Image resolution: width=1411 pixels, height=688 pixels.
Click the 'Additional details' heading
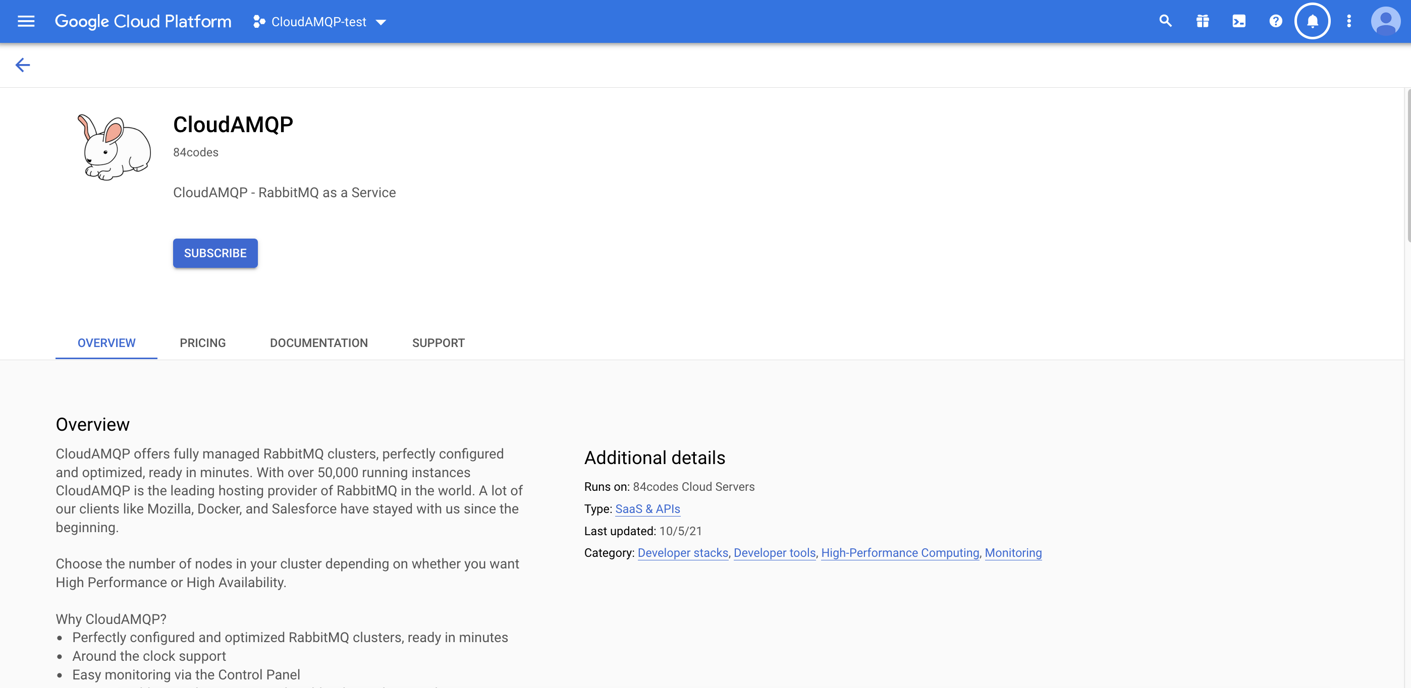(x=655, y=457)
